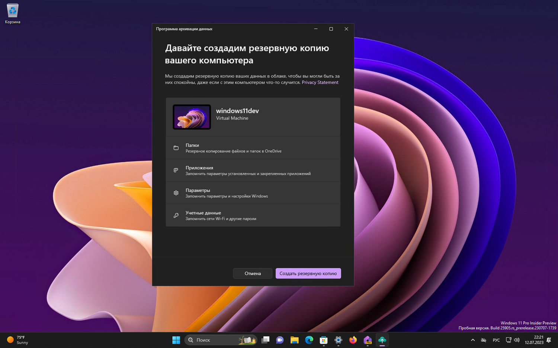Viewport: 558px width, 348px height.
Task: Click the volume speaker tray icon
Action: point(517,340)
